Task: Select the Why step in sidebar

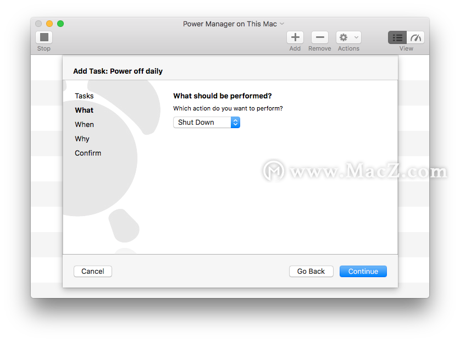Action: tap(82, 139)
